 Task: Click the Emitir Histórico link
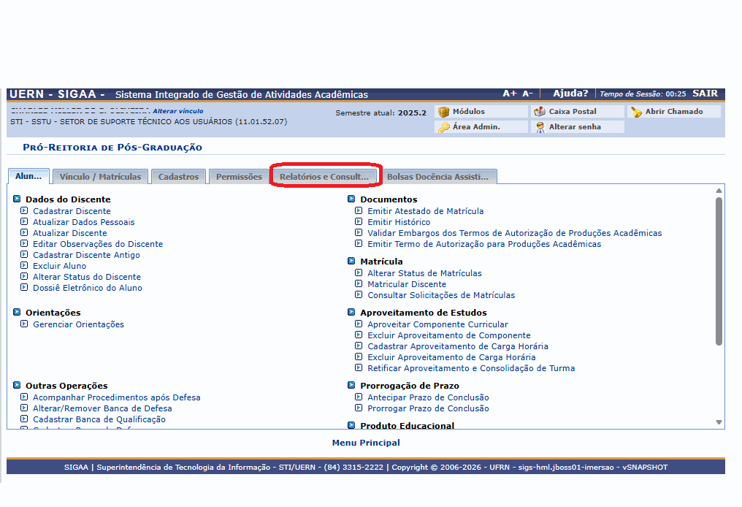tap(399, 222)
